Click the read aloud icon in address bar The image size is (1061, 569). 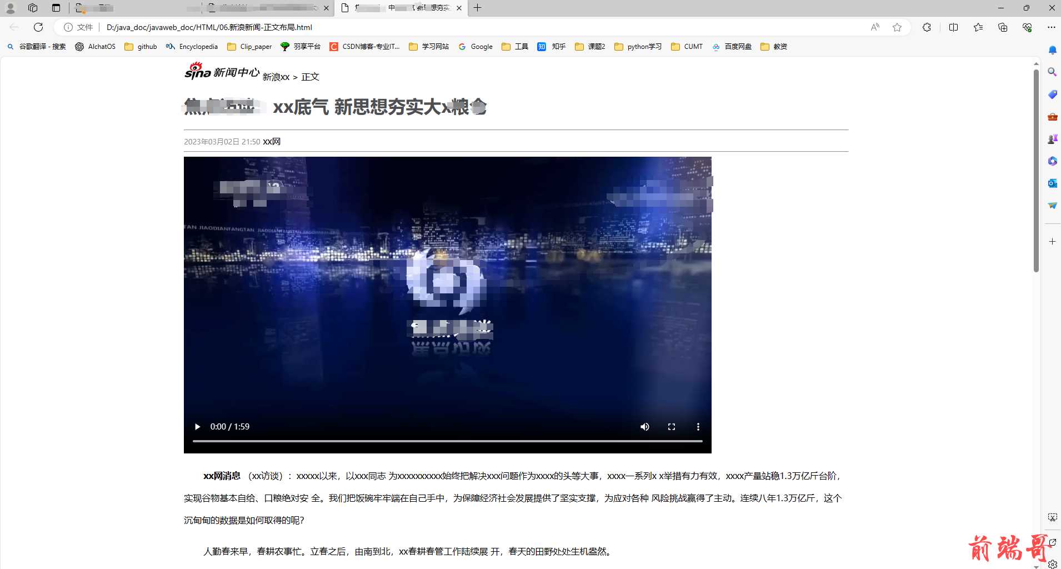pyautogui.click(x=875, y=27)
